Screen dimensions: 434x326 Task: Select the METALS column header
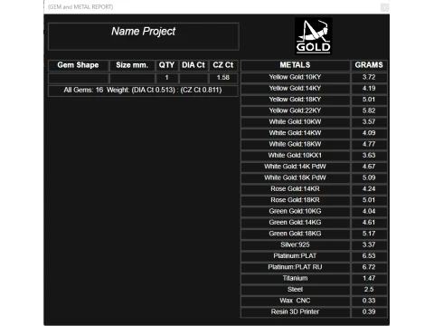[x=296, y=65]
